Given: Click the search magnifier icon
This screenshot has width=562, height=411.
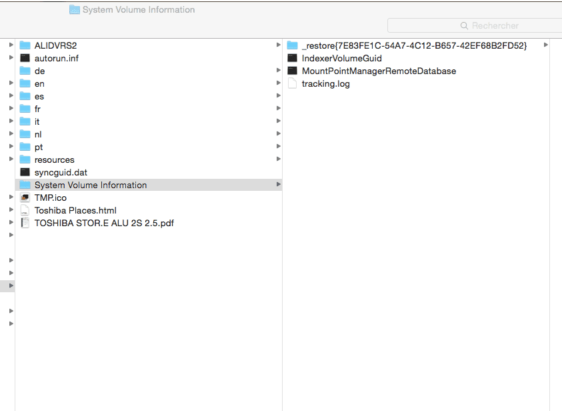Looking at the screenshot, I should pyautogui.click(x=464, y=26).
